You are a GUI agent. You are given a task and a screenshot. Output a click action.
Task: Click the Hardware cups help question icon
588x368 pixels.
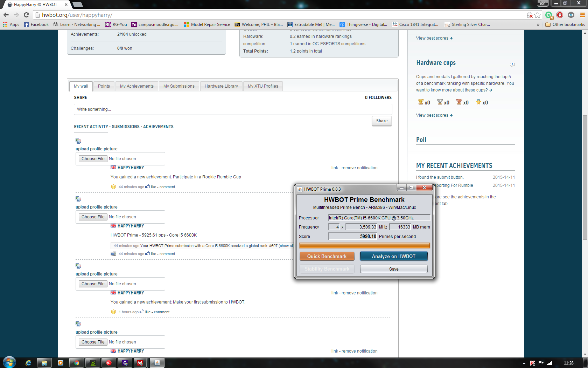512,64
